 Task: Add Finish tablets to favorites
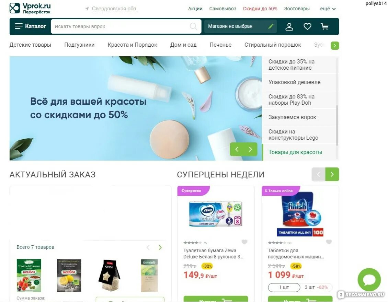[329, 242]
